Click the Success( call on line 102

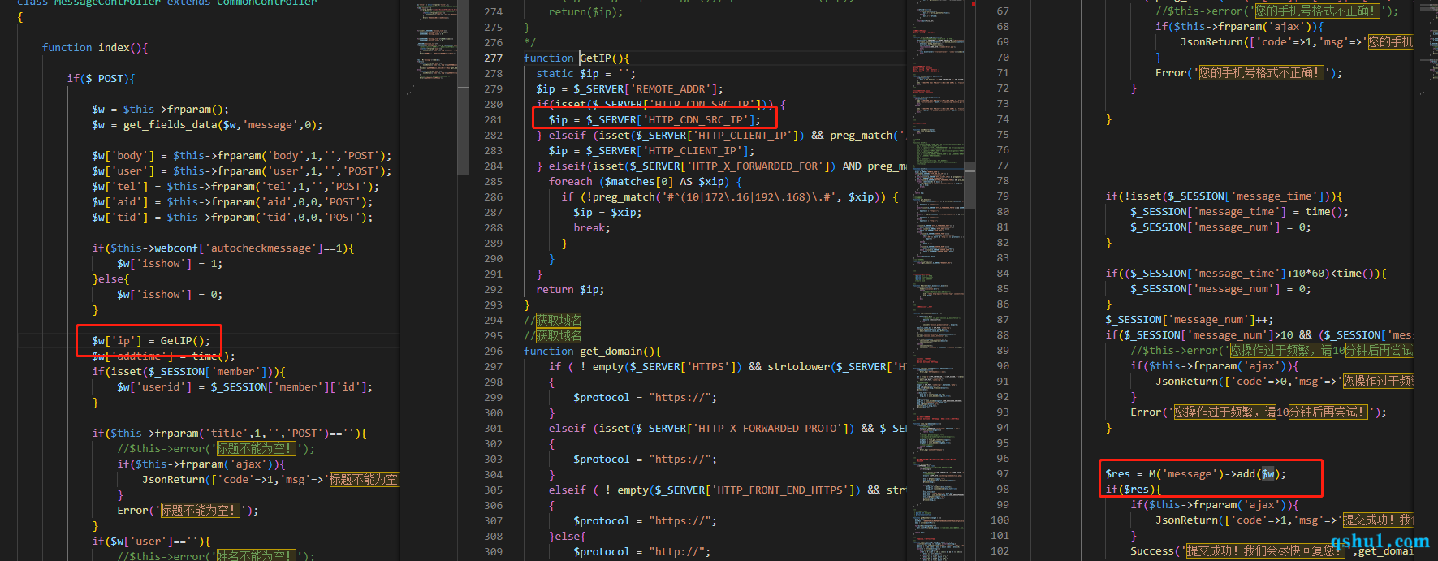pyautogui.click(x=1272, y=550)
